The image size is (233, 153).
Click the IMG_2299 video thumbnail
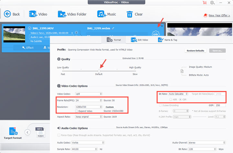14,35
